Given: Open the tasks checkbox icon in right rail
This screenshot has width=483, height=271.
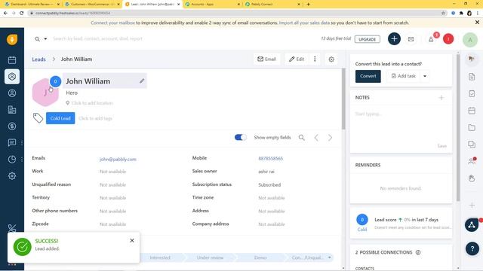Looking at the screenshot, I should pos(472,93).
